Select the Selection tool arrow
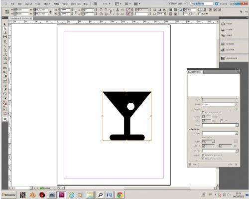 coord(4,24)
